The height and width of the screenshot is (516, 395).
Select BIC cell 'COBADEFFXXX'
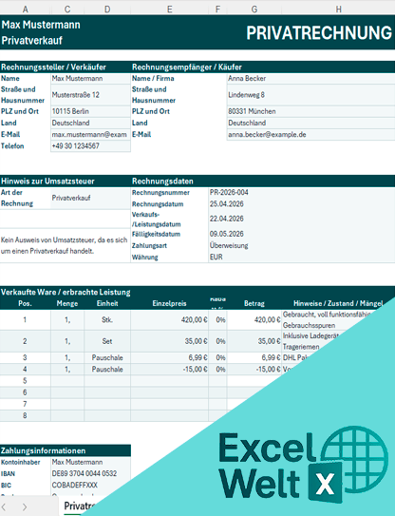[x=90, y=485]
